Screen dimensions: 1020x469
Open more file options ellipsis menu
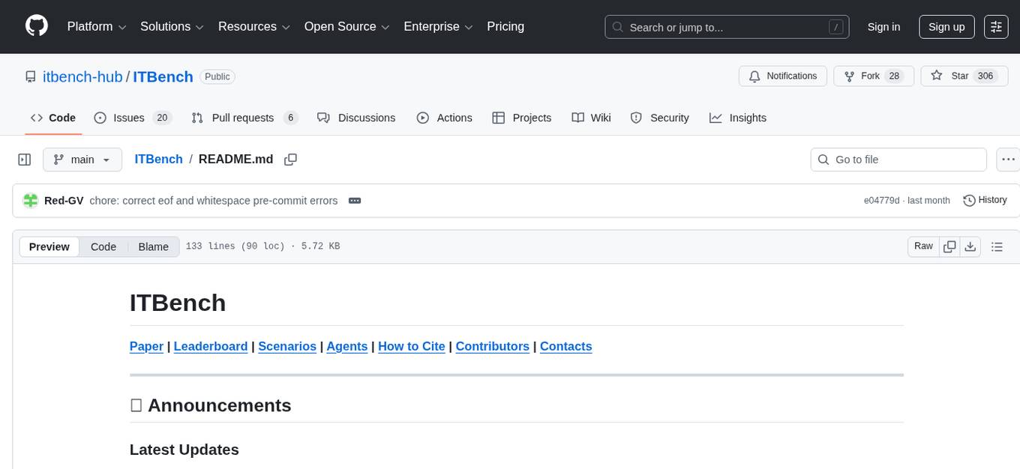click(1008, 159)
